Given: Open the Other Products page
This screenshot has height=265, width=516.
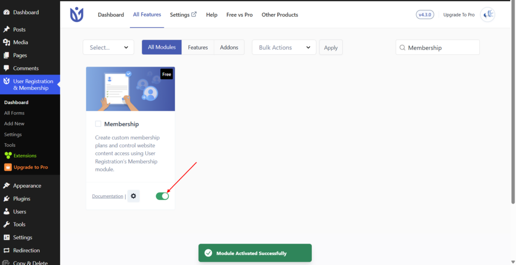Looking at the screenshot, I should click(280, 15).
